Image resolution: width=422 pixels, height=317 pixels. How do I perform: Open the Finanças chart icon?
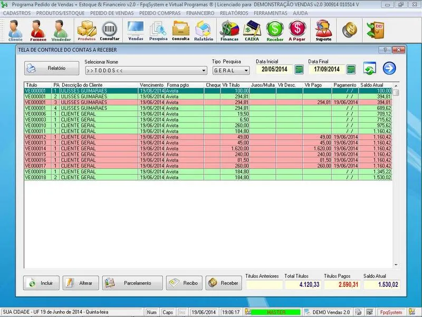coord(229,31)
